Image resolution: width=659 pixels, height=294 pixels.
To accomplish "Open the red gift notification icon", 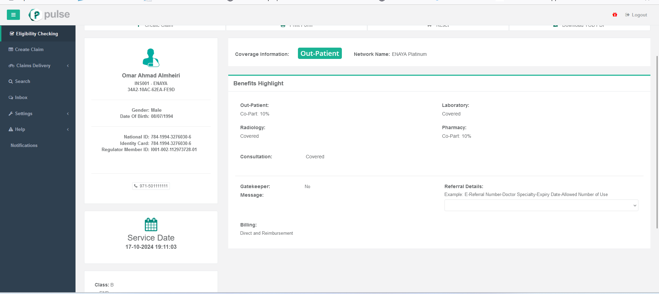I will click(x=615, y=15).
